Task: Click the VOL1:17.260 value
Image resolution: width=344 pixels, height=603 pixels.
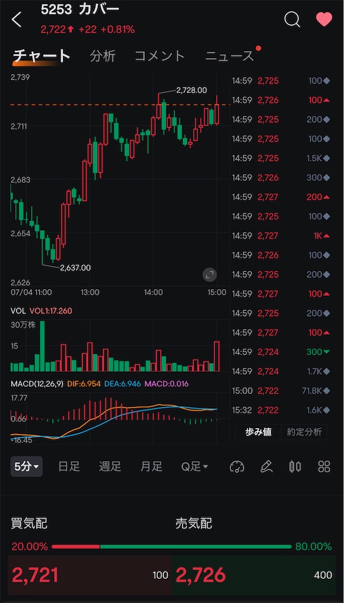Action: coord(51,311)
